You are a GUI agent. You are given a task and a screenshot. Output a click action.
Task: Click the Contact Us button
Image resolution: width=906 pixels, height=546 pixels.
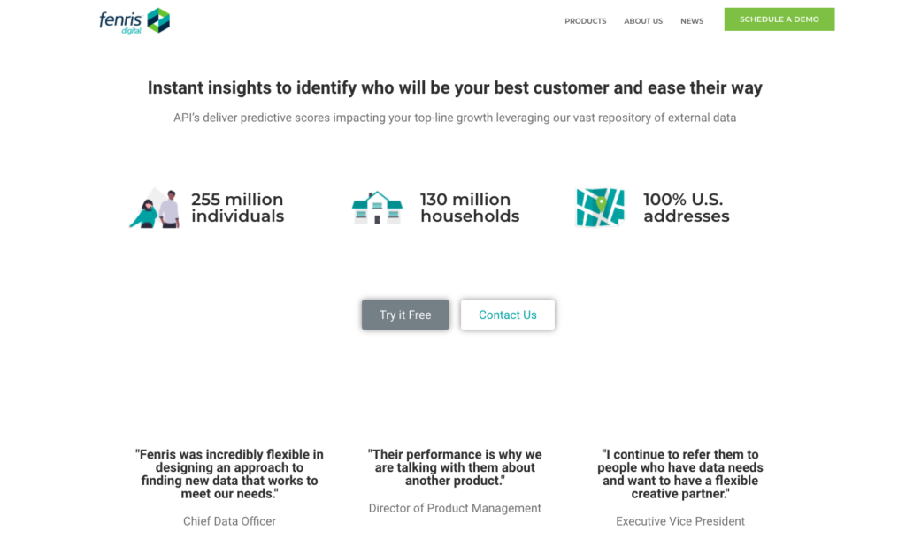click(507, 315)
